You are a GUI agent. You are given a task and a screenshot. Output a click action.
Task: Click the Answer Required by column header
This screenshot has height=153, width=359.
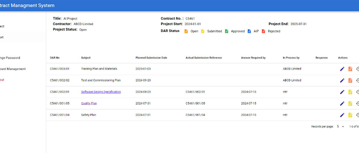pos(253,58)
